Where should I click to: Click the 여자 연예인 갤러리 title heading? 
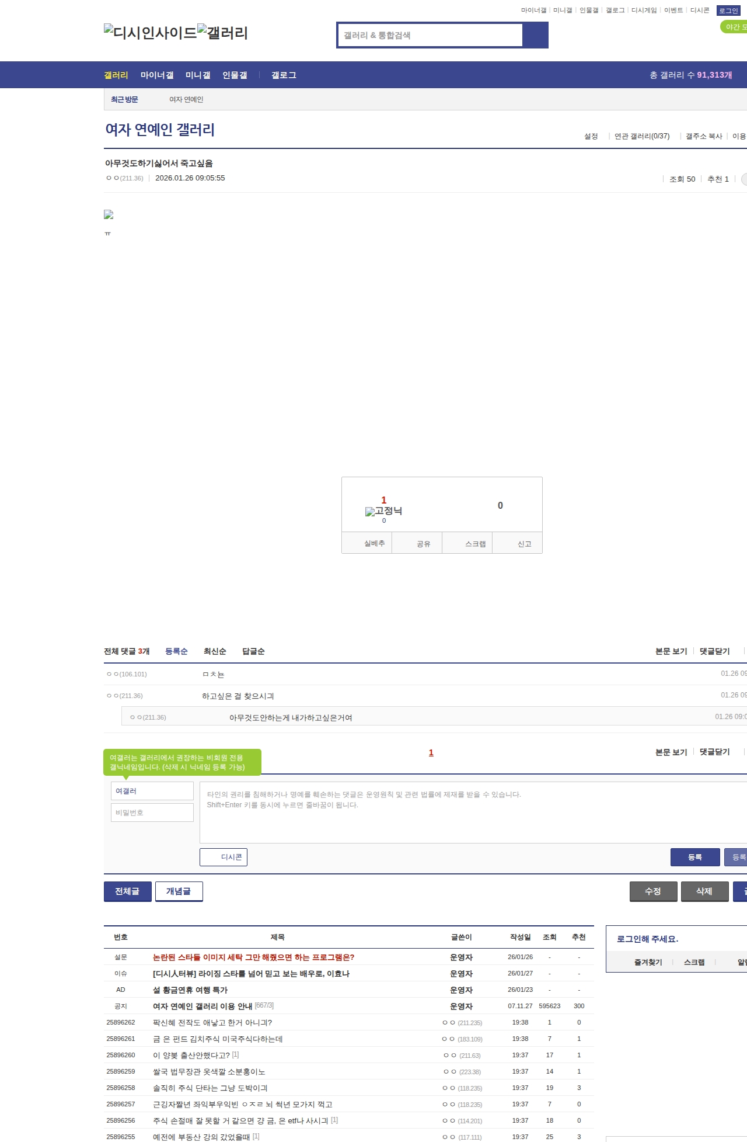[x=160, y=130]
